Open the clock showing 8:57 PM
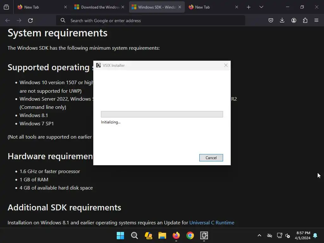 (x=303, y=235)
